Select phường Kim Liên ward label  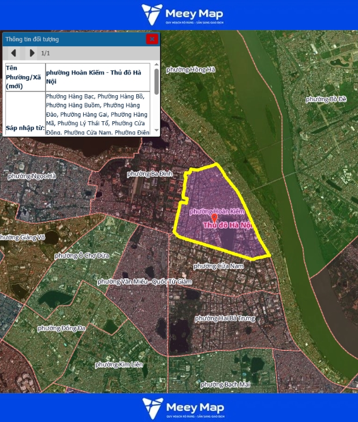click(119, 365)
